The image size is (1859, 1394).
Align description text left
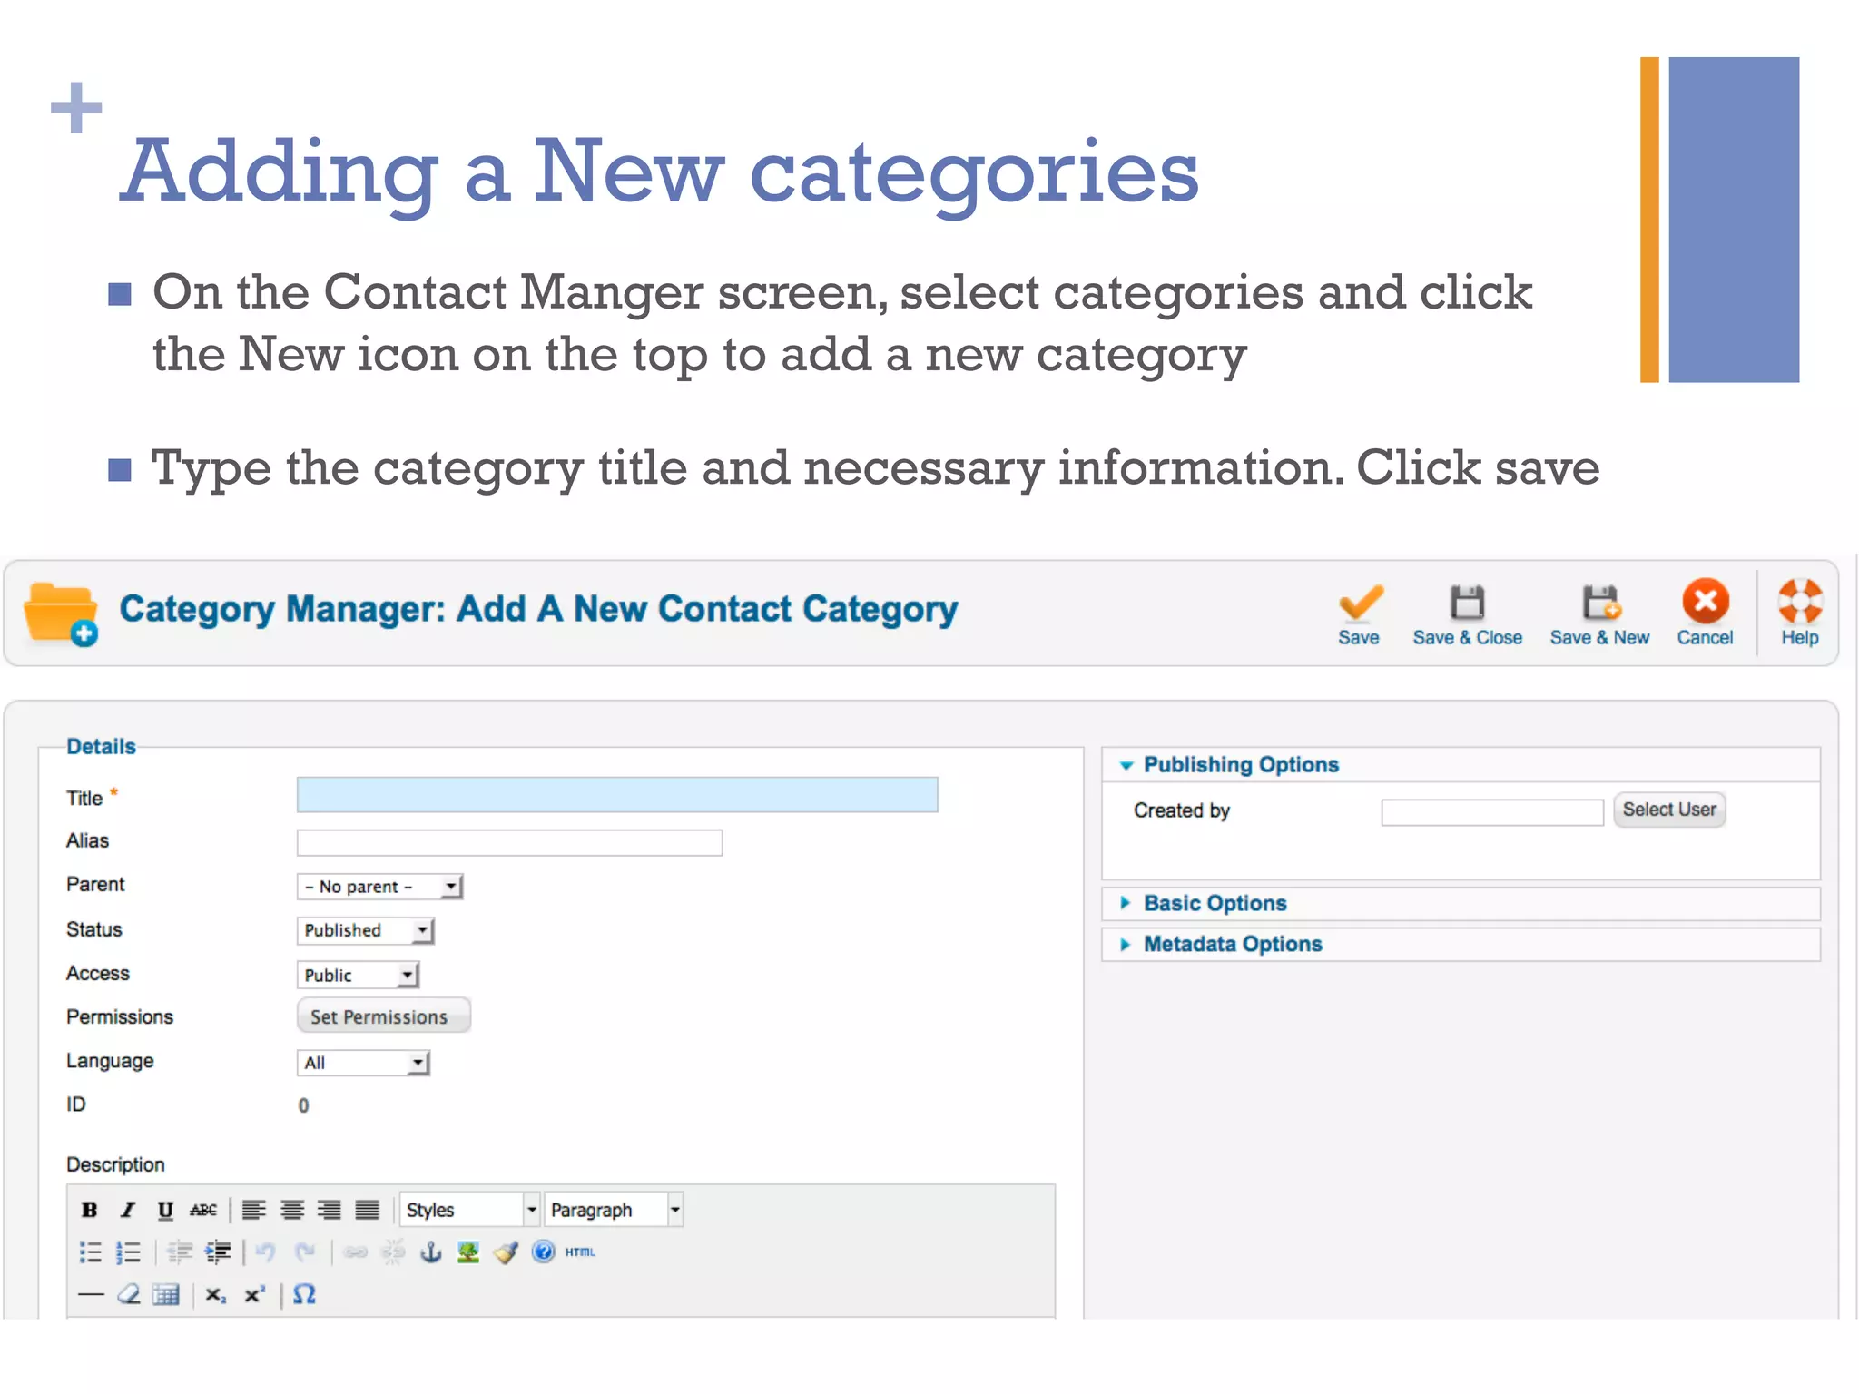[x=254, y=1210]
